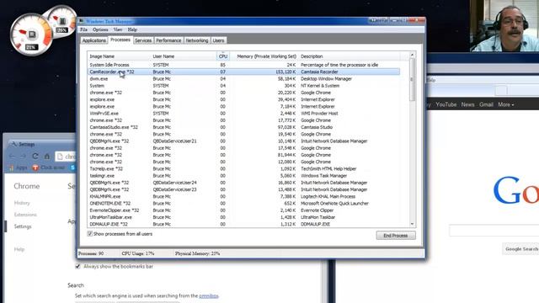Select QBDBMgrN.exe run by QBDataServiceUser24
Screen dimensions: 539x303
tap(243, 183)
